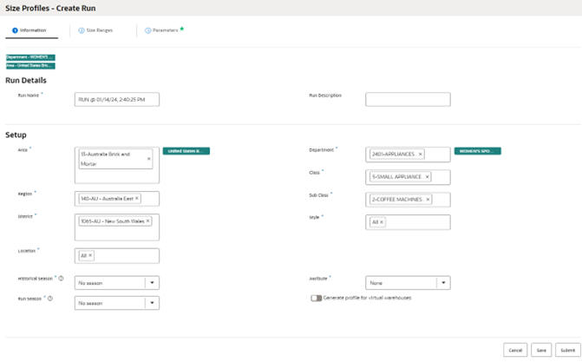Focus the Run Description field

[408, 99]
